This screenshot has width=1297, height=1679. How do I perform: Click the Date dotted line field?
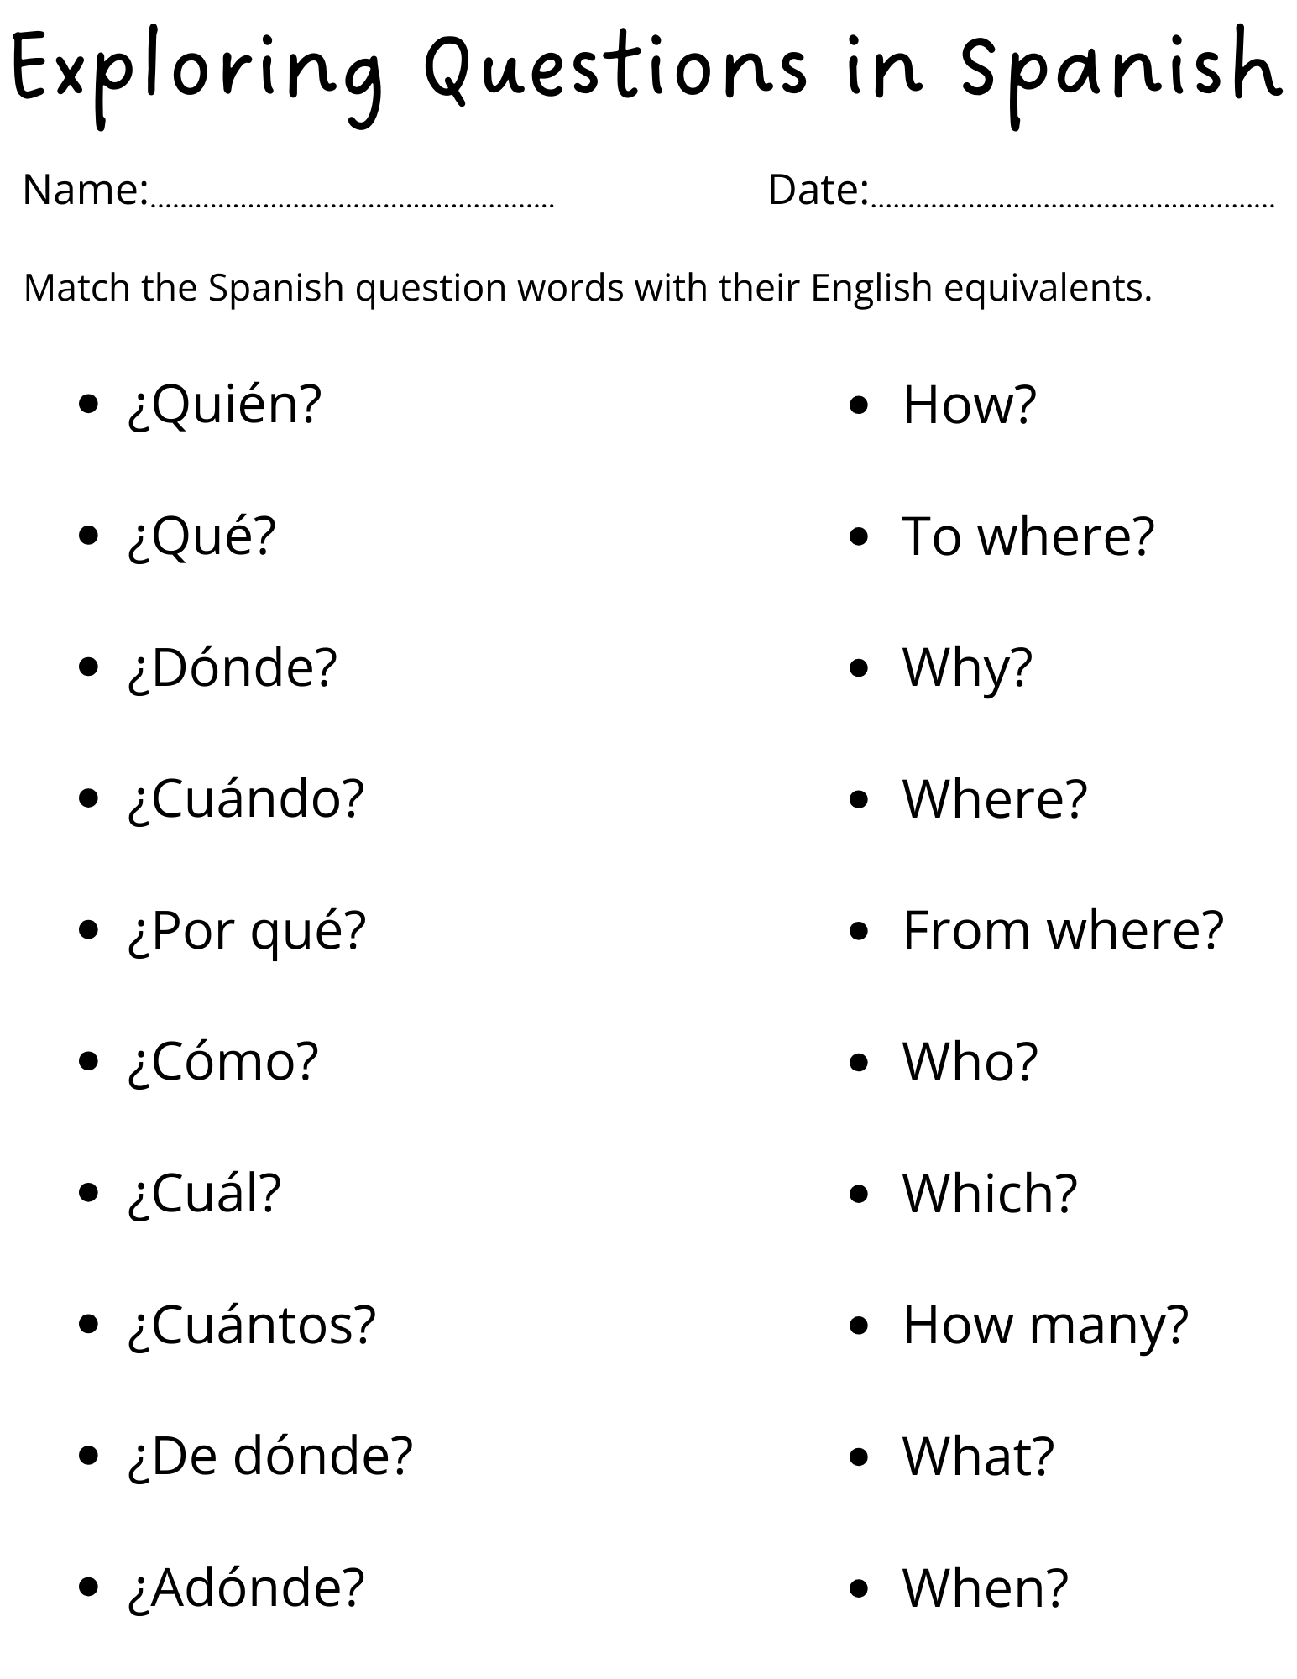[1073, 201]
